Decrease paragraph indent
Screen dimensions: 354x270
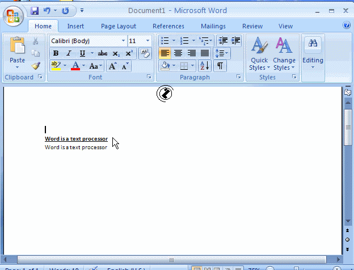[223, 41]
